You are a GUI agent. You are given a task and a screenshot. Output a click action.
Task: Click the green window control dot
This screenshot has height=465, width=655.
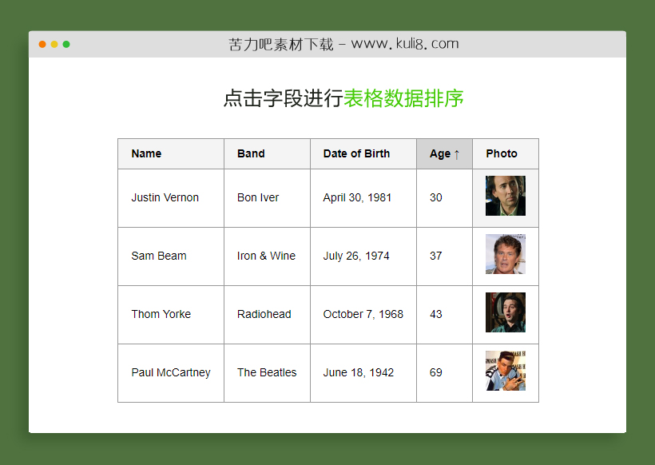pos(66,46)
